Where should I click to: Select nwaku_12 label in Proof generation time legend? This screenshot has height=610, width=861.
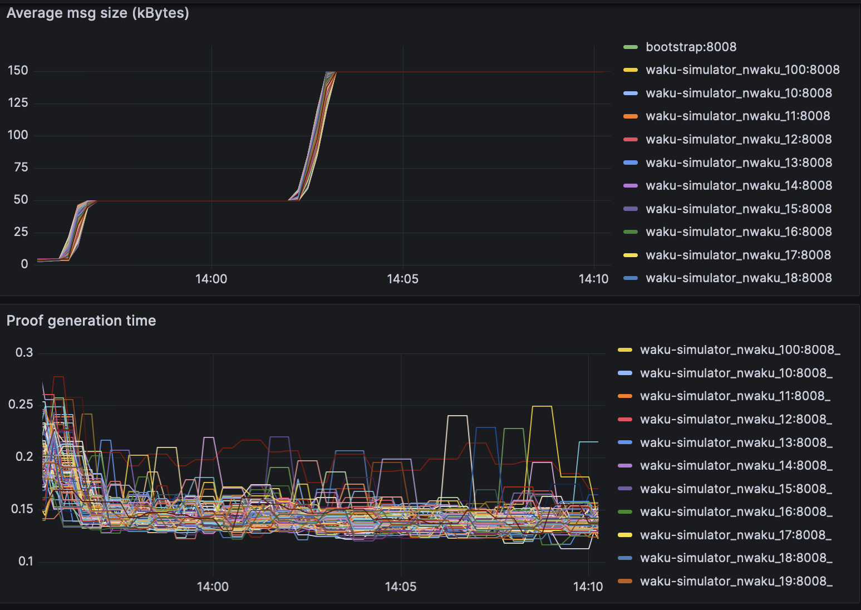736,420
